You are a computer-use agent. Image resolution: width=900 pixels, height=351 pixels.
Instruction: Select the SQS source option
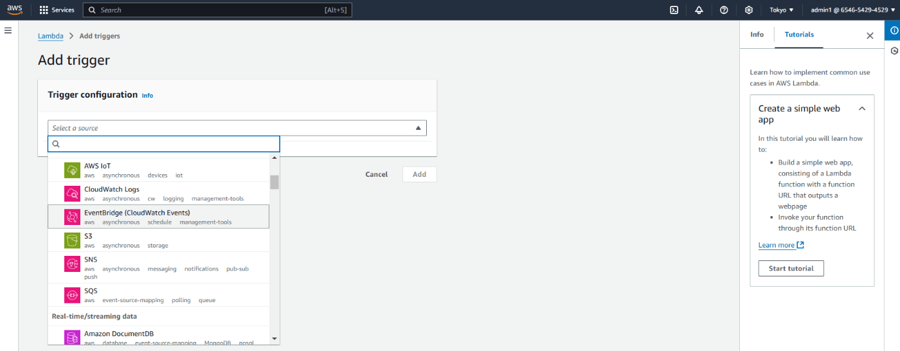(x=159, y=295)
